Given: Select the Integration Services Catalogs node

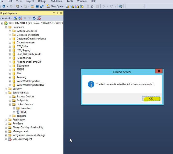Looking at the screenshot, I should [x=29, y=135].
